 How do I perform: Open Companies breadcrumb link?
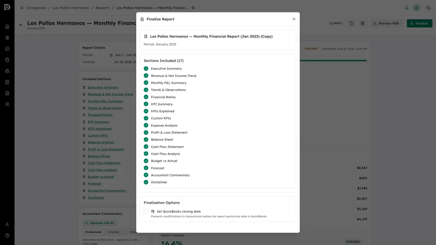[x=36, y=8]
